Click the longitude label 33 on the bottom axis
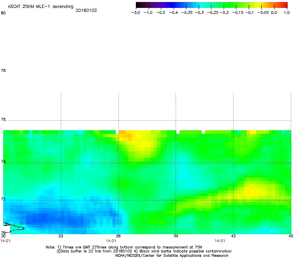Screen dimensions: 294x258 click(61, 236)
